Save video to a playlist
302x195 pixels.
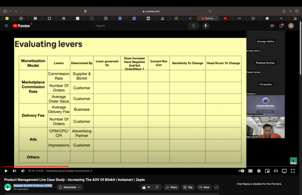click(204, 187)
